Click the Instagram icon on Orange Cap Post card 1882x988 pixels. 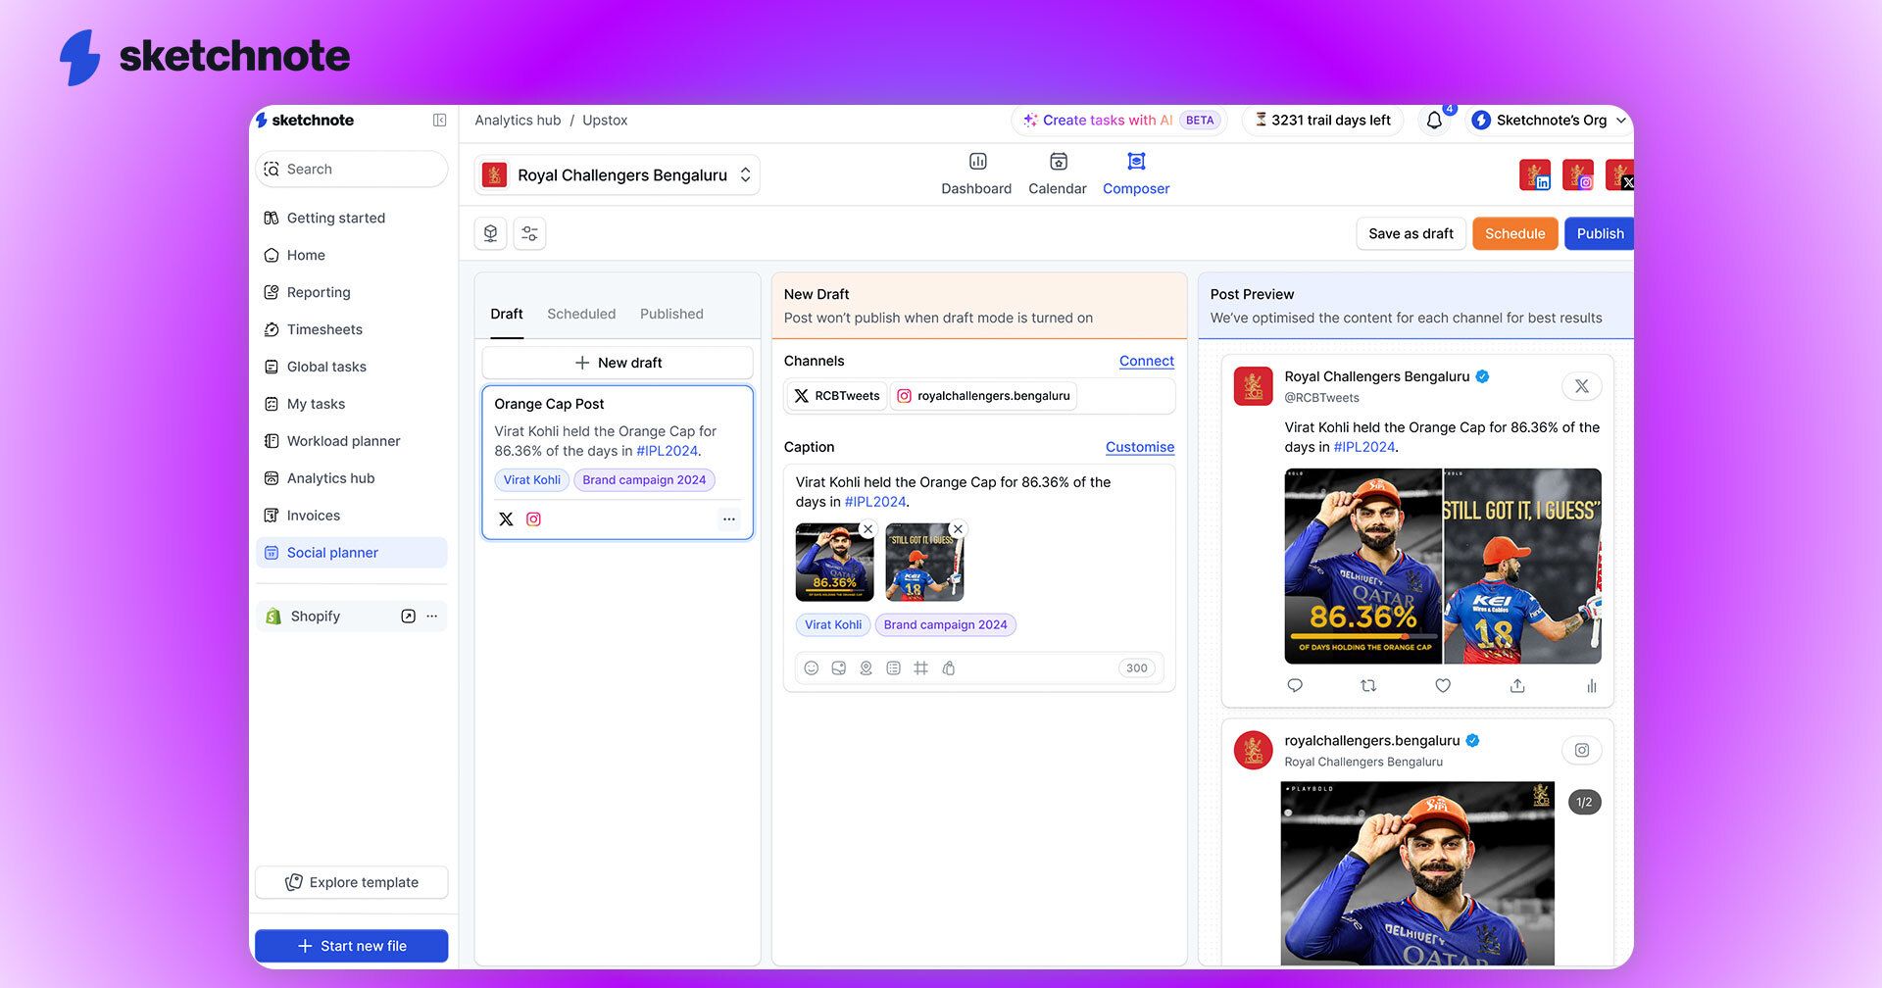tap(533, 519)
